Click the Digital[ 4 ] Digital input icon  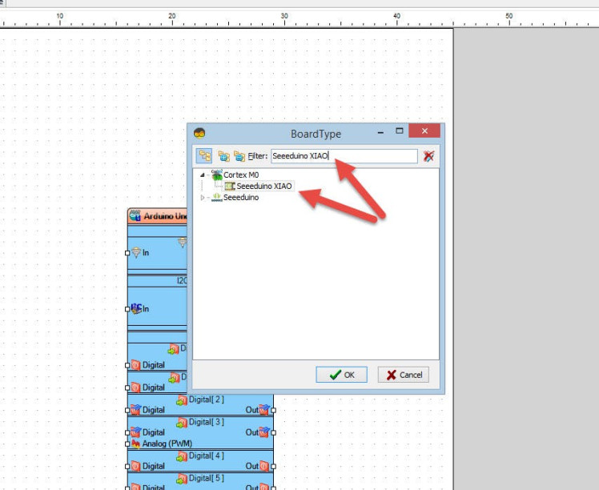click(x=136, y=466)
